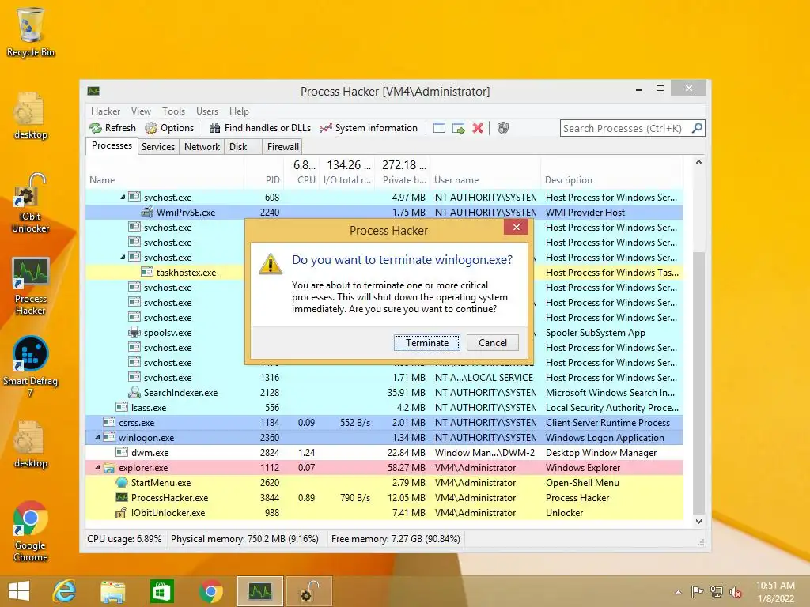Open File Explorer from the taskbar
Viewport: 810px width, 607px height.
(112, 591)
